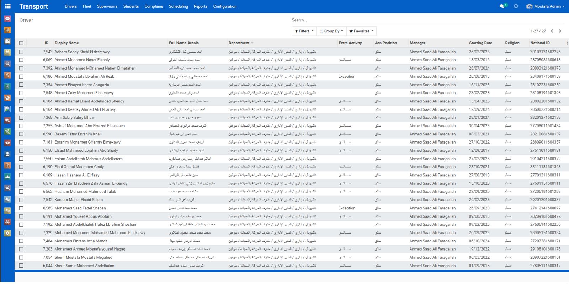Open Hasan Hashem Ali Elrfaay driver record

pyautogui.click(x=77, y=175)
